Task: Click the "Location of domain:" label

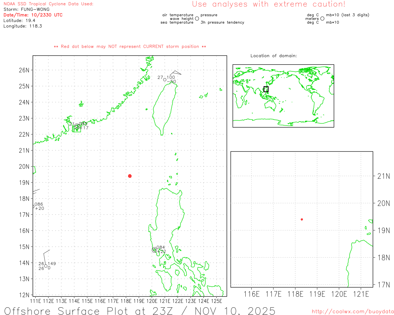Action: click(273, 56)
